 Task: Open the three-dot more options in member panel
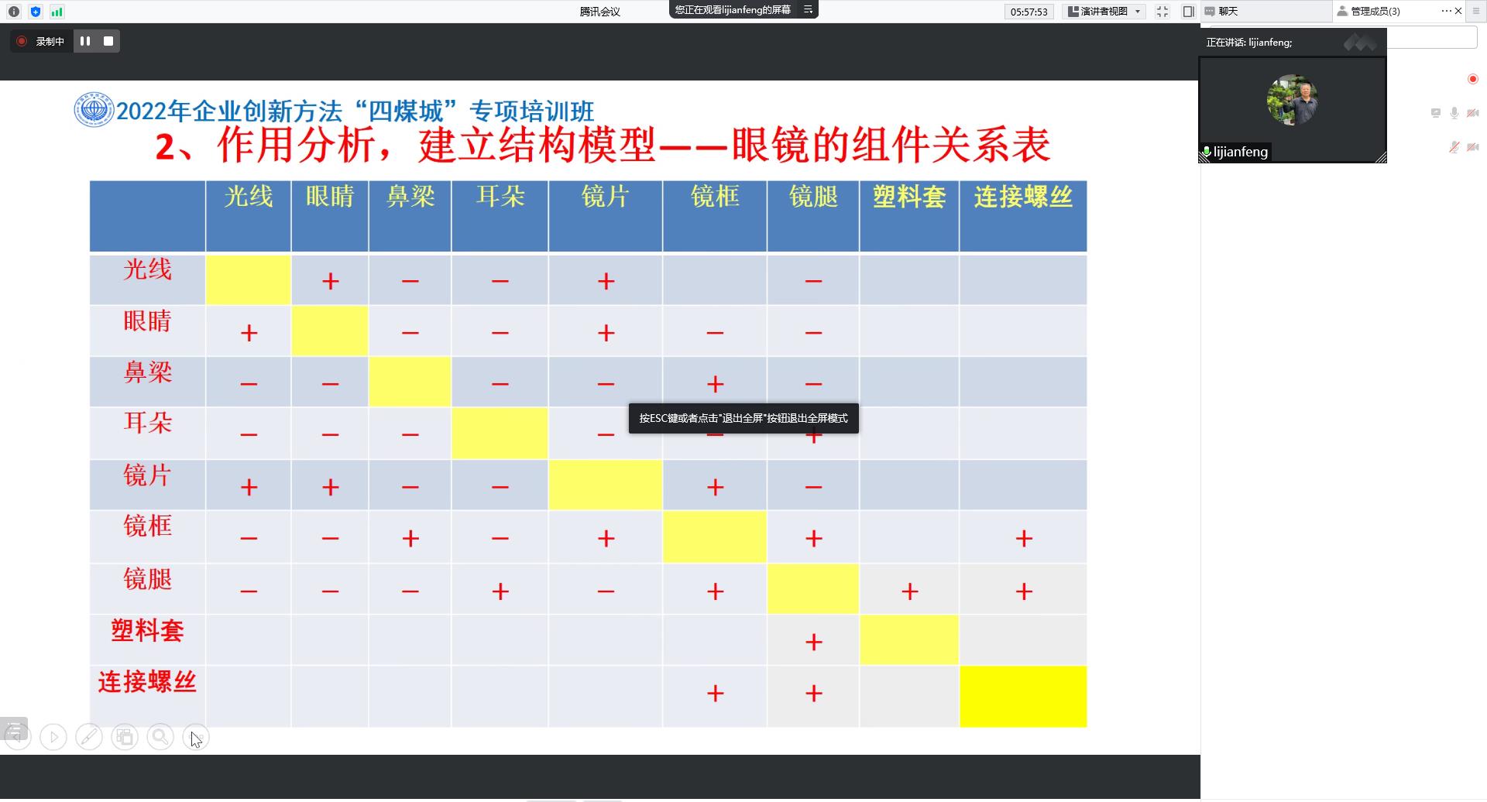pos(1446,11)
